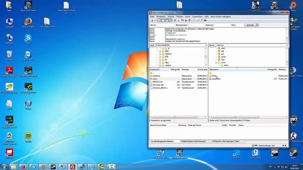Sort queue by Priorität column header
This screenshot has width=303, height=170.
tap(232, 125)
